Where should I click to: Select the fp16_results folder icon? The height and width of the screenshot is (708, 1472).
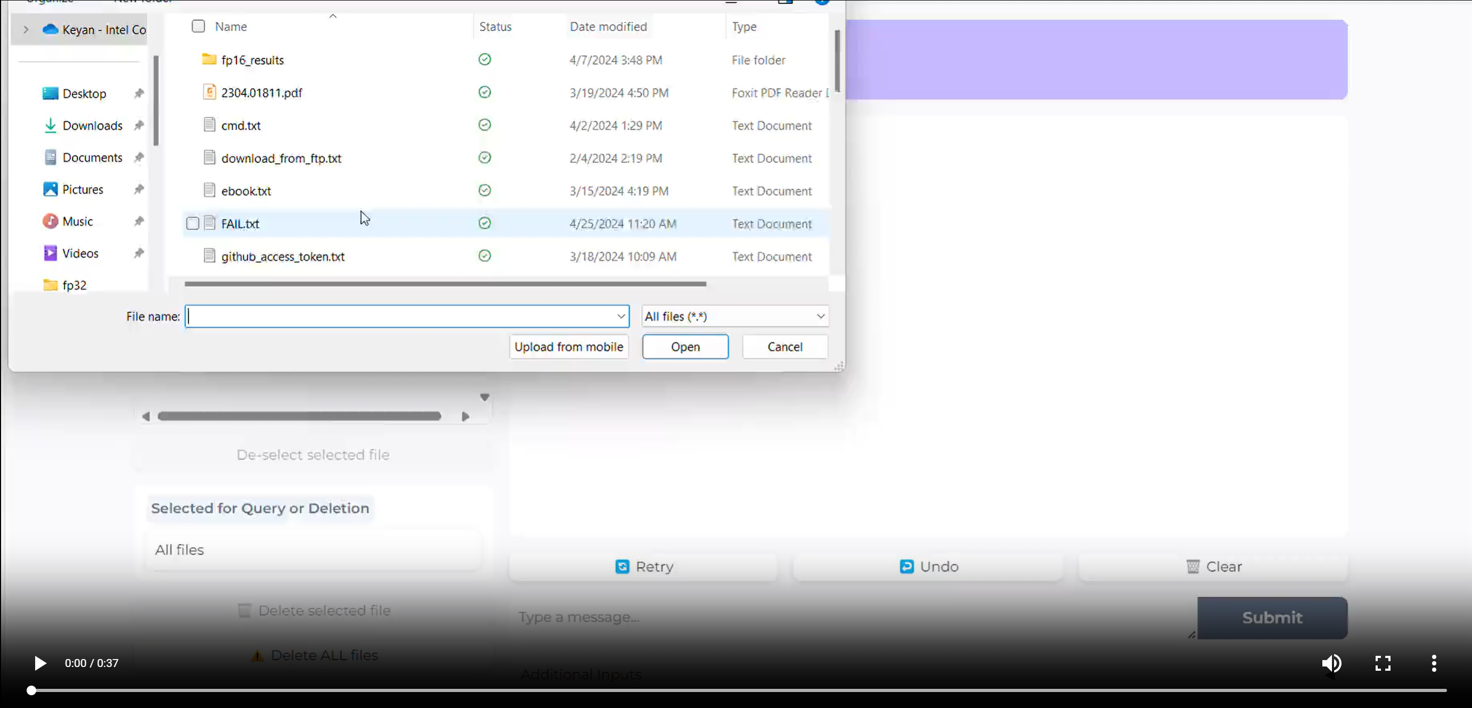209,60
